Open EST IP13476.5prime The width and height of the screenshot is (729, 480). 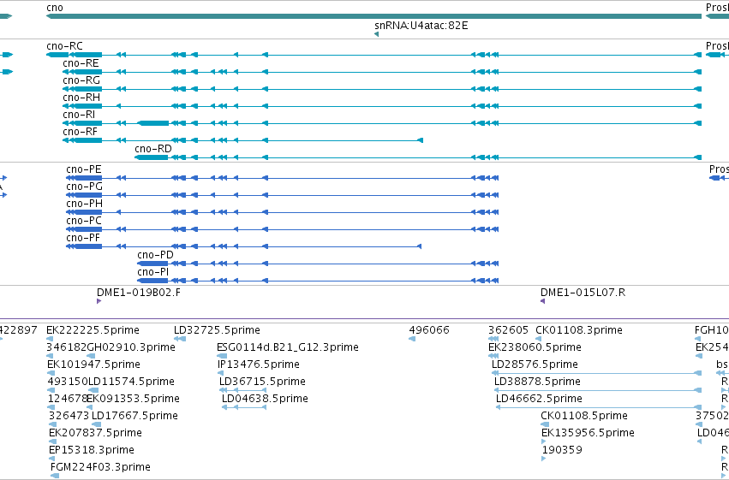[x=259, y=364]
